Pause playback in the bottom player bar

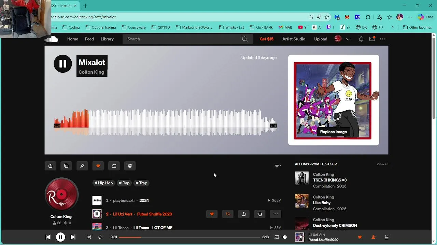point(60,237)
